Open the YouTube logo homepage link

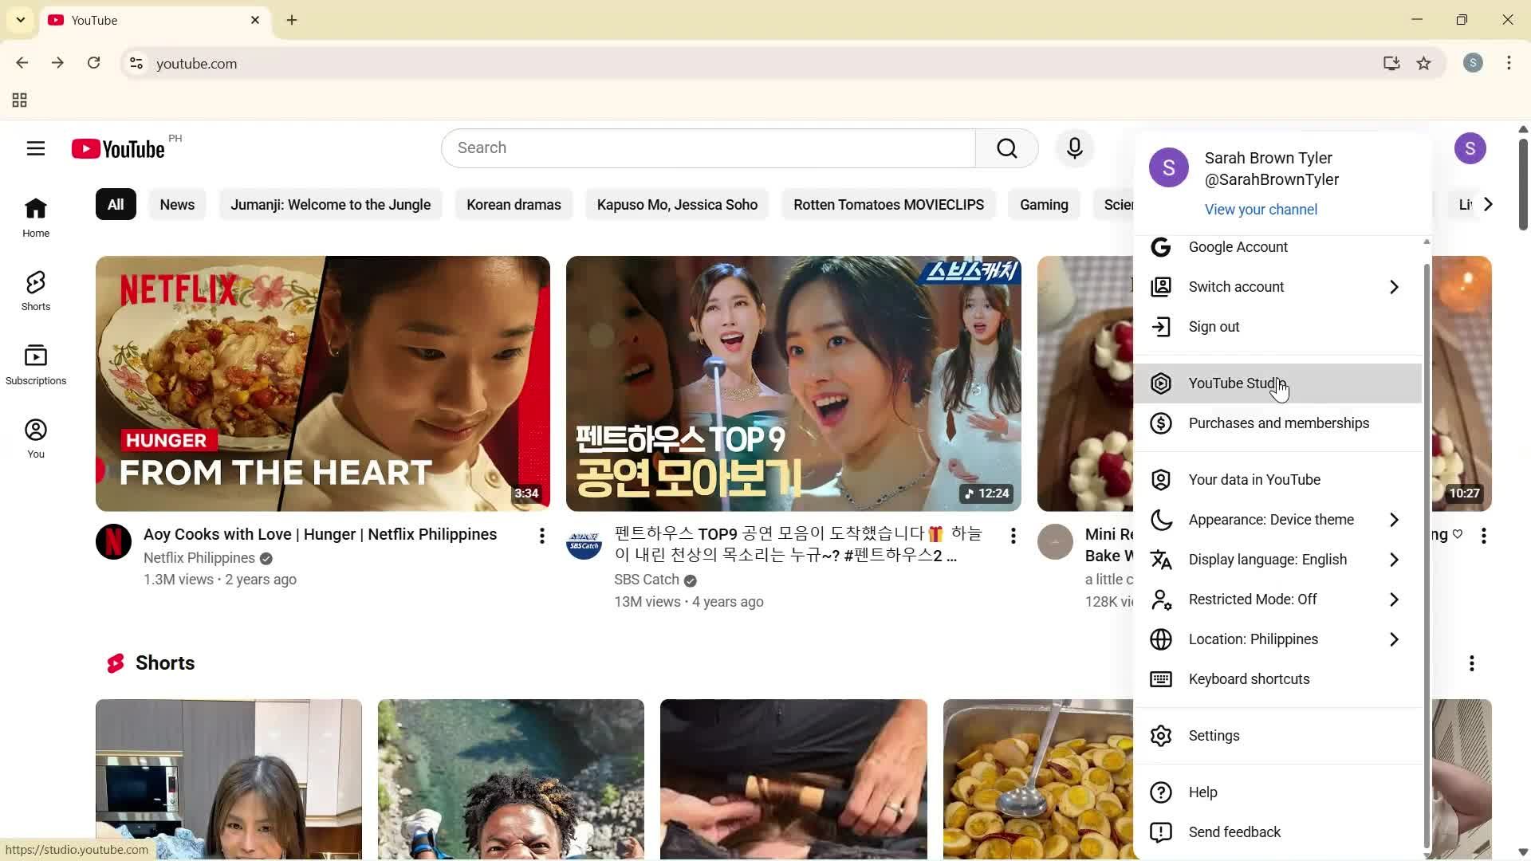pyautogui.click(x=118, y=148)
